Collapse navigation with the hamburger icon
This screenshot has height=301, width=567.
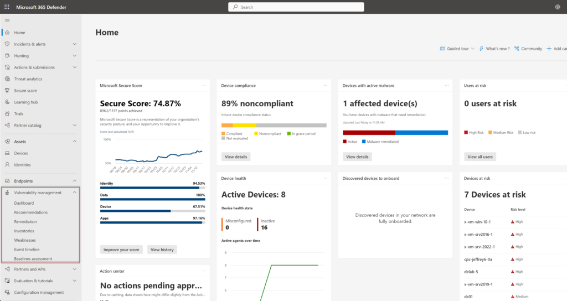(x=7, y=20)
